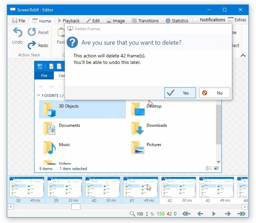Close the ScreenToGif Editor window

click(x=240, y=10)
